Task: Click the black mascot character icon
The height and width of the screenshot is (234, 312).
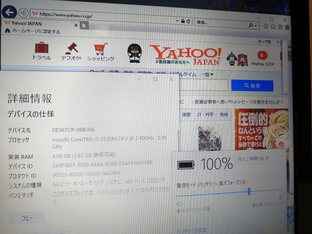Action: (x=135, y=53)
